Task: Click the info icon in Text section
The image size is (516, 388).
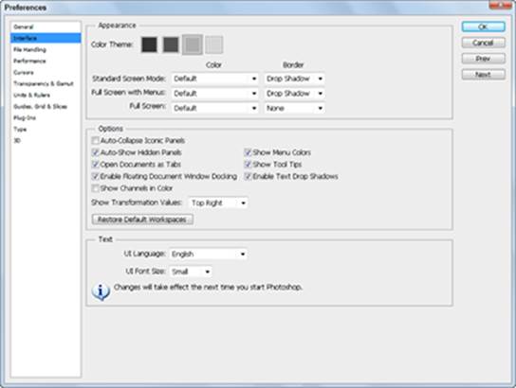Action: coord(101,291)
